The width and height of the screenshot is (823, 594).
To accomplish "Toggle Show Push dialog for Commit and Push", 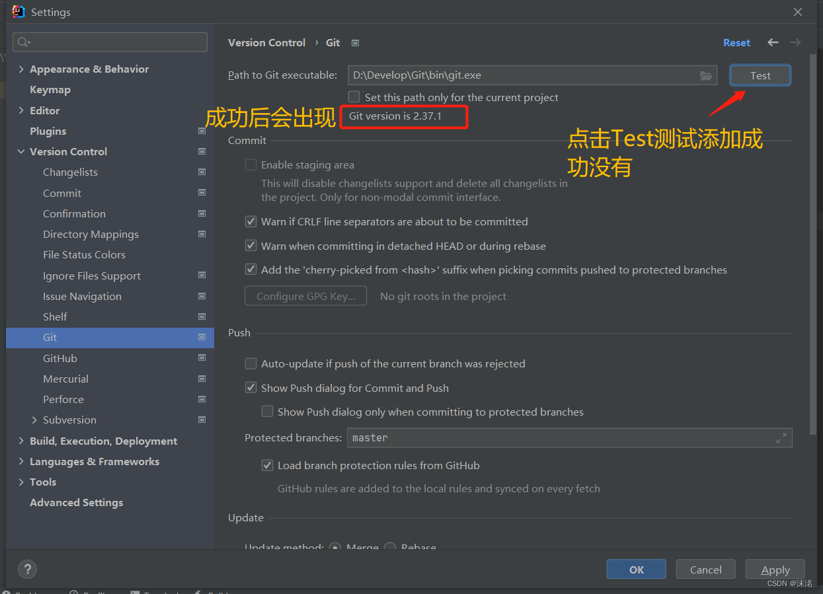I will pos(251,388).
